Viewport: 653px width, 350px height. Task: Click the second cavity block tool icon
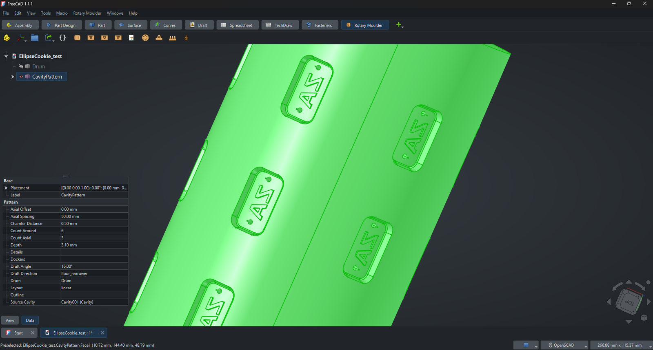104,37
